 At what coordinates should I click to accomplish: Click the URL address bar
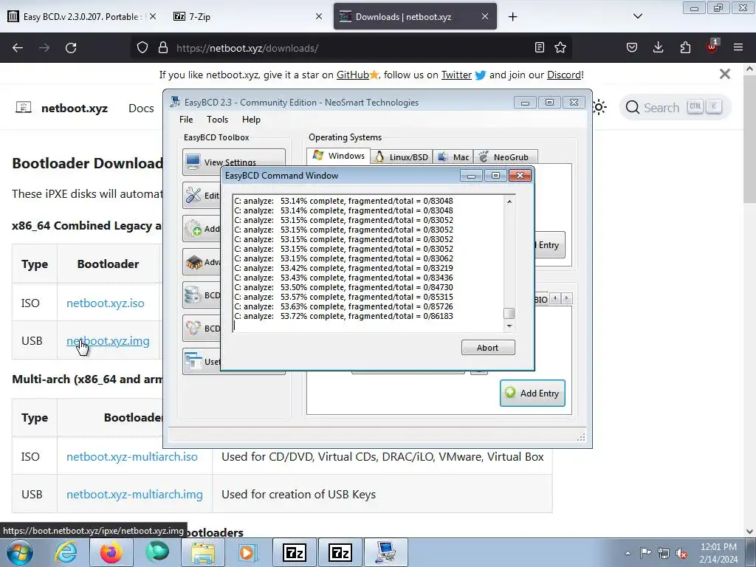pos(351,48)
